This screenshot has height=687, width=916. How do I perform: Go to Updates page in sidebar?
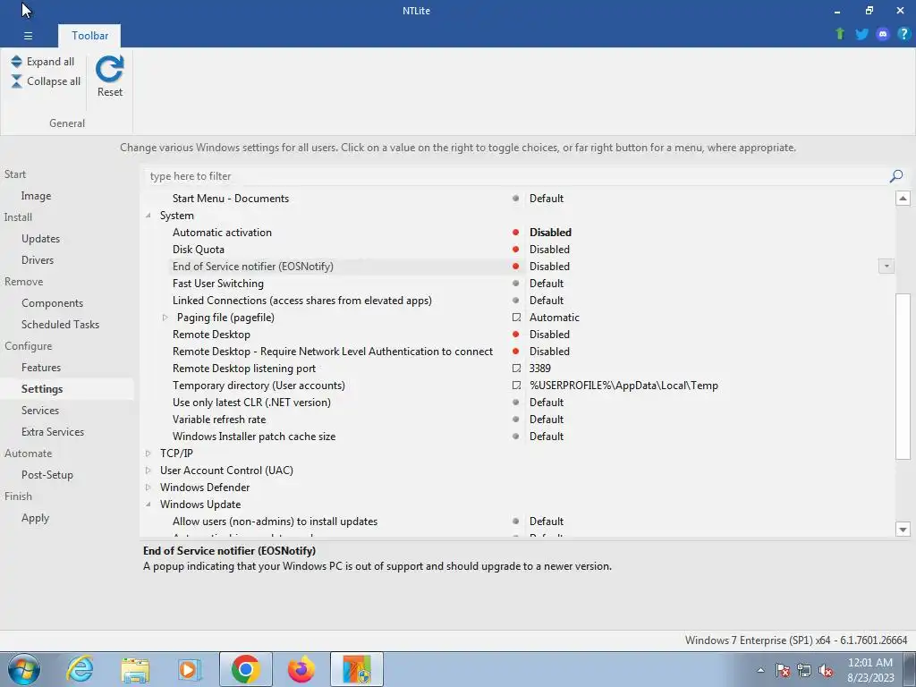click(x=40, y=238)
